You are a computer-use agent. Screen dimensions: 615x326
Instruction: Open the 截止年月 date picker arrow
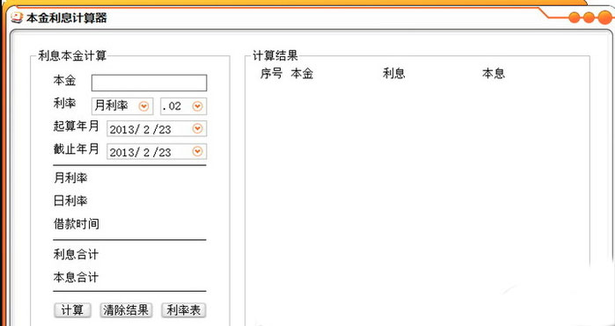[x=197, y=152]
